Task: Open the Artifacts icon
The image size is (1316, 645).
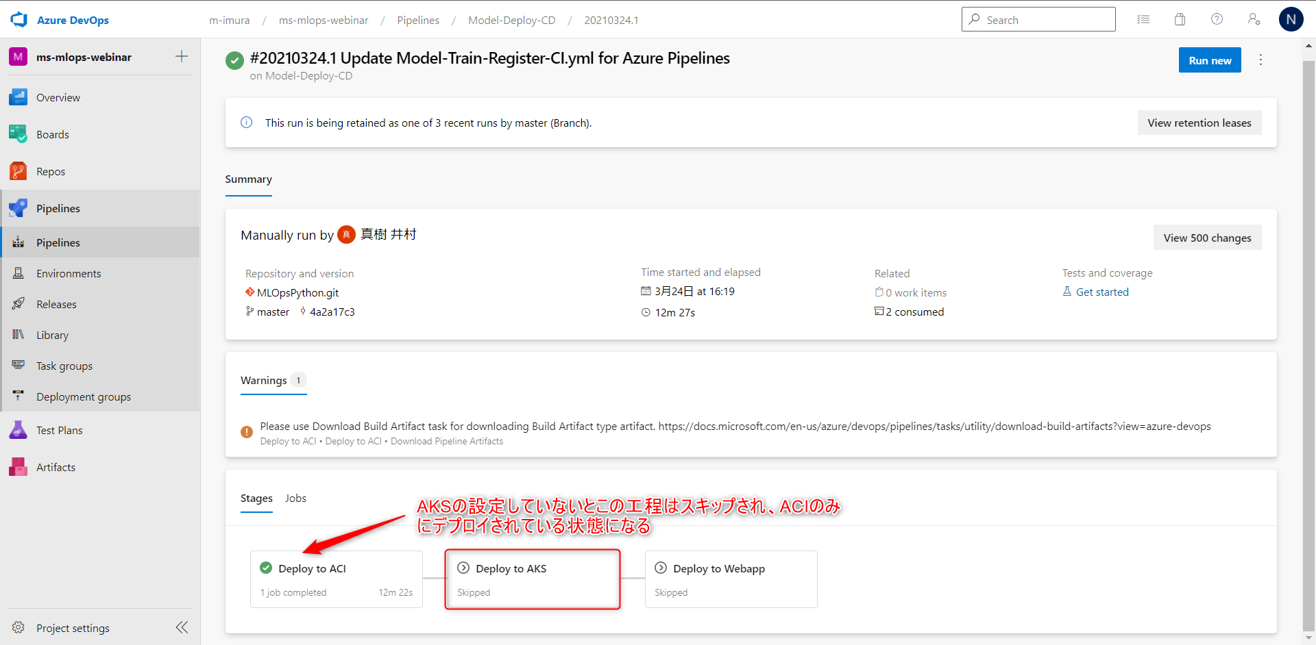Action: pyautogui.click(x=18, y=467)
